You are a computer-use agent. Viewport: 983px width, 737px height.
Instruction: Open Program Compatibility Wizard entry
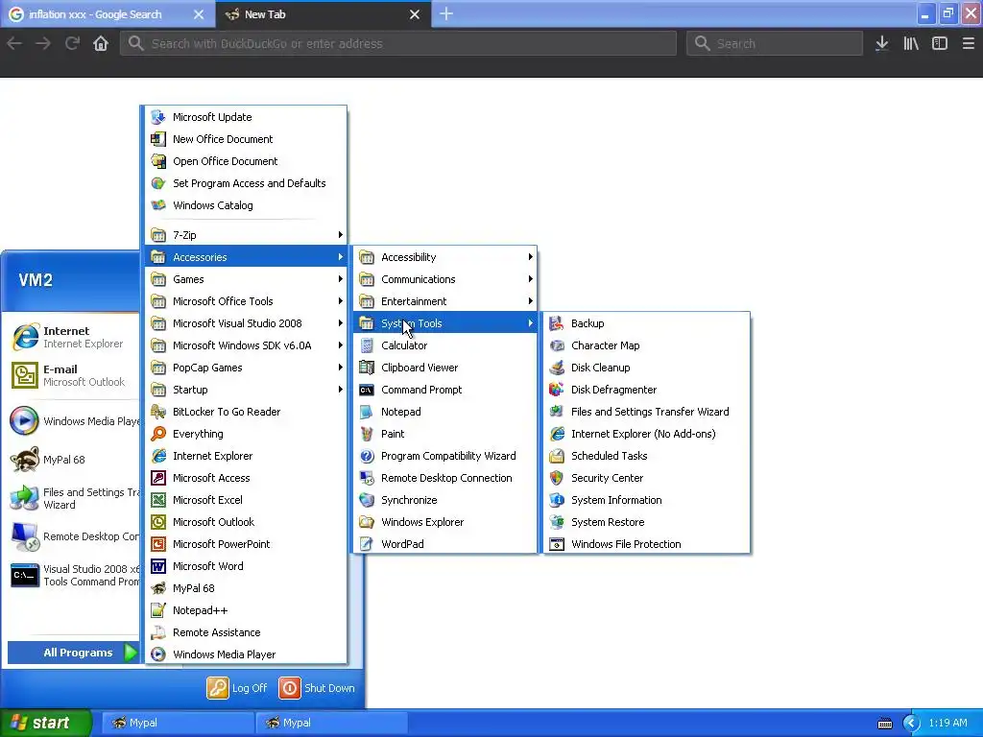[x=445, y=456]
